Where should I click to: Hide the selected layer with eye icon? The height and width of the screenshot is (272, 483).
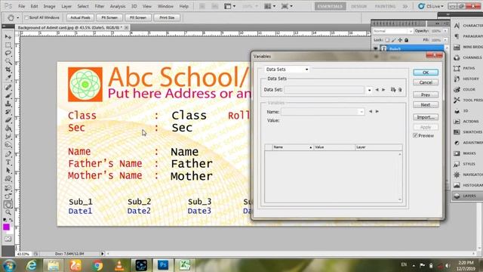point(376,48)
